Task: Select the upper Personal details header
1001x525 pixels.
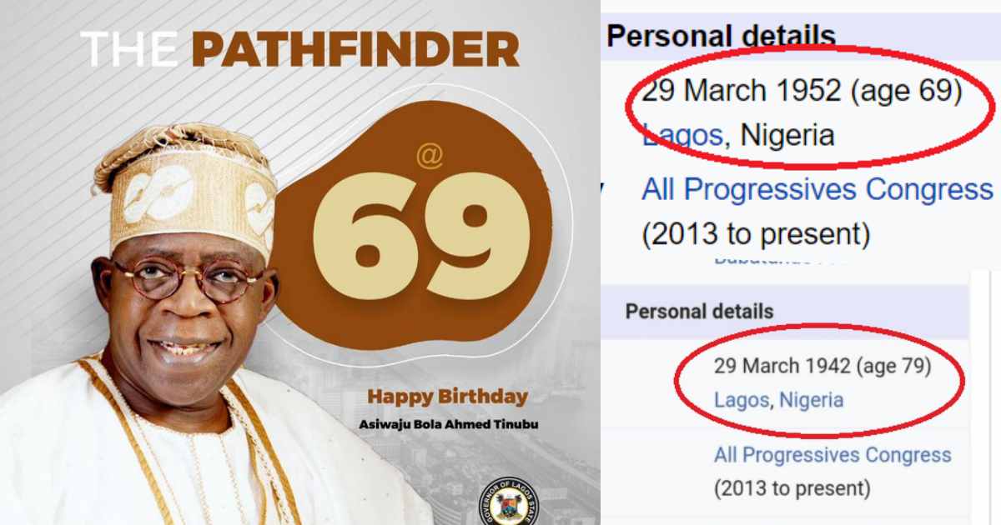Action: (721, 37)
